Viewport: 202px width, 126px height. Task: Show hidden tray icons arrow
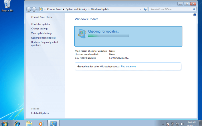pos(163,124)
